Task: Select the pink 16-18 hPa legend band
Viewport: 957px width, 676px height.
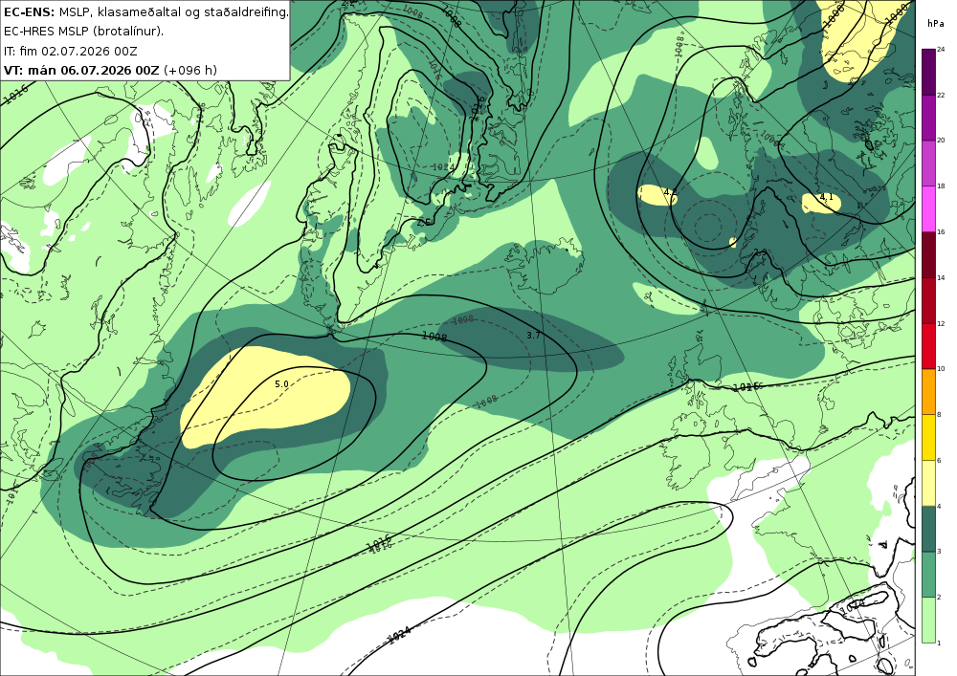Action: click(928, 209)
